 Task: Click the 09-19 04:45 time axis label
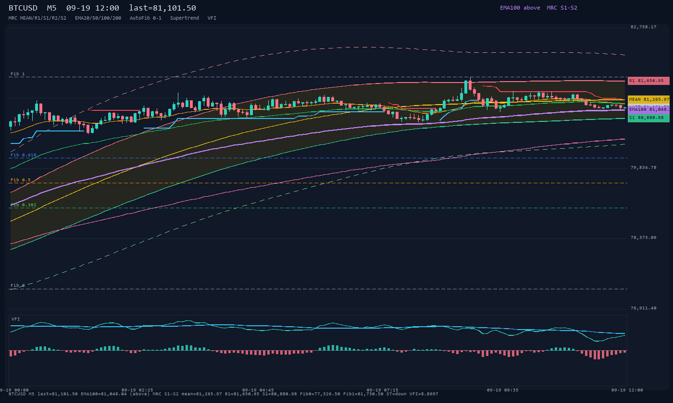(x=258, y=390)
